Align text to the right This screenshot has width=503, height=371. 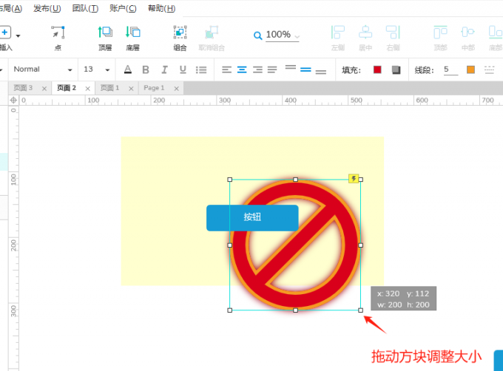[257, 69]
